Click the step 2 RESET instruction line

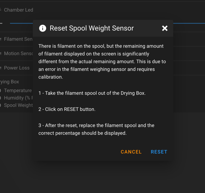click(x=67, y=109)
